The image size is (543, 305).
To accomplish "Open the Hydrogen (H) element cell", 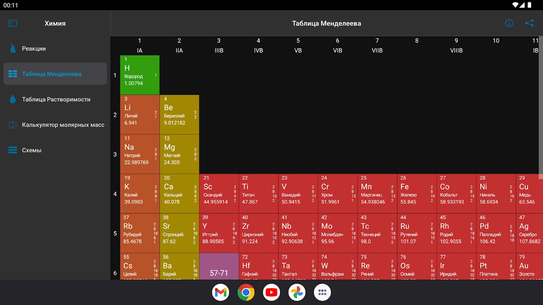I will pos(140,75).
